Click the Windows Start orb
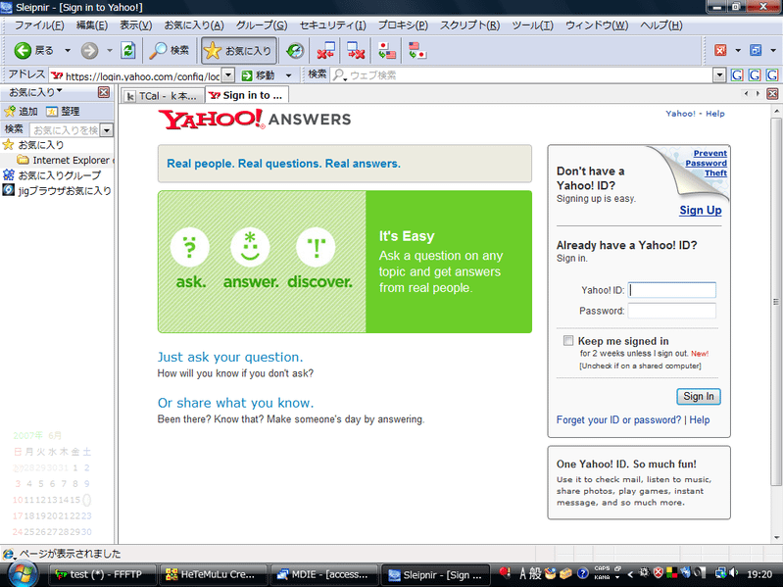Image resolution: width=783 pixels, height=587 pixels. [23, 574]
